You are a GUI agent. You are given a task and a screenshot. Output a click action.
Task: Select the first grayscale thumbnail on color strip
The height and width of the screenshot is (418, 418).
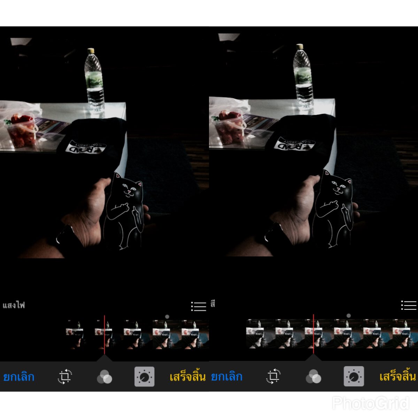click(260, 334)
